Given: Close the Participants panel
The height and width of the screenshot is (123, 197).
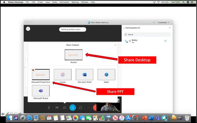Looking at the screenshot, I should (x=170, y=28).
